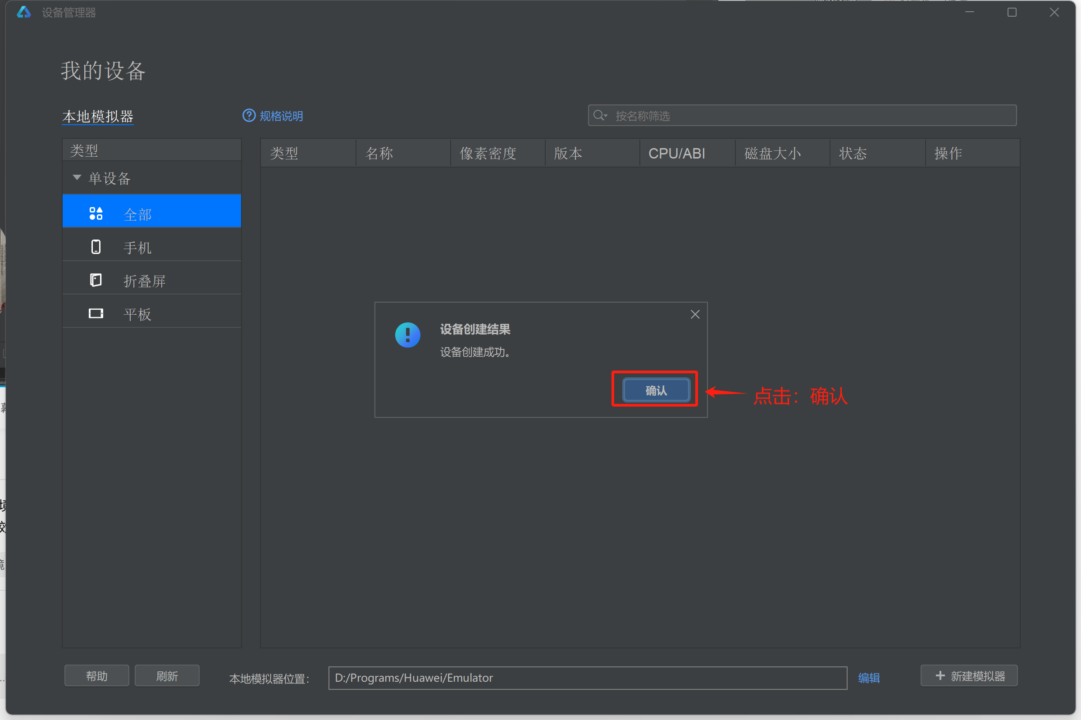Close the 设备创建结果 dialog with X
The width and height of the screenshot is (1081, 720).
pos(695,315)
